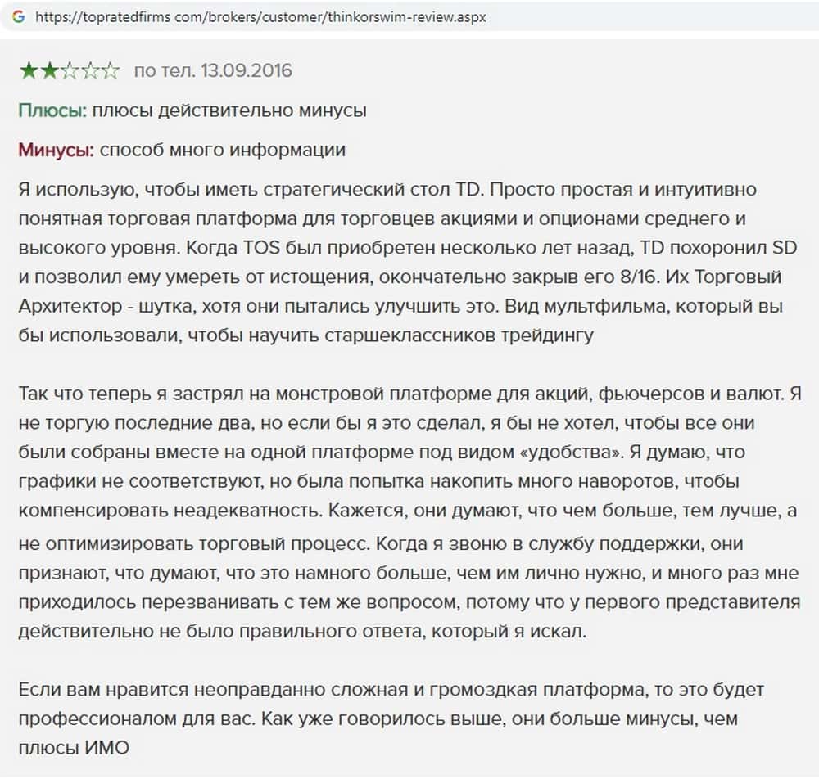Click the second filled green rating star
This screenshot has width=819, height=779.
(49, 71)
